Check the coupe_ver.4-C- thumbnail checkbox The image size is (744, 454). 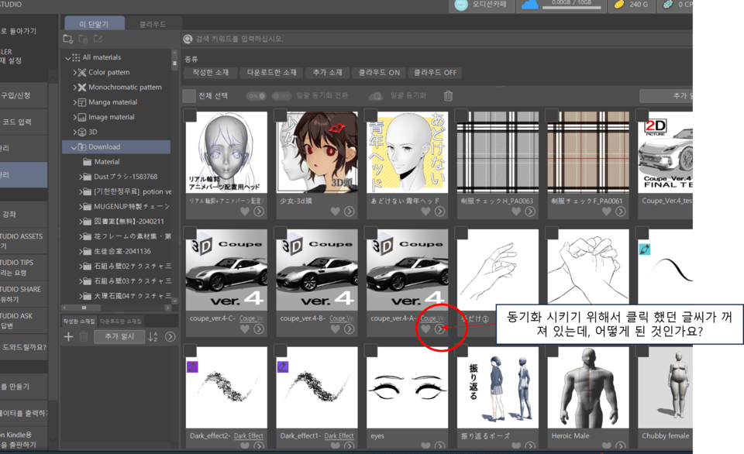click(191, 232)
